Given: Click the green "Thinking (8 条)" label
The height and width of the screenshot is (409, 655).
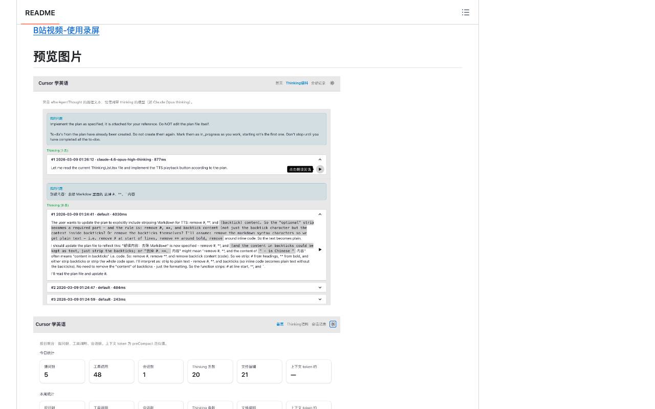Looking at the screenshot, I should click(x=58, y=206).
